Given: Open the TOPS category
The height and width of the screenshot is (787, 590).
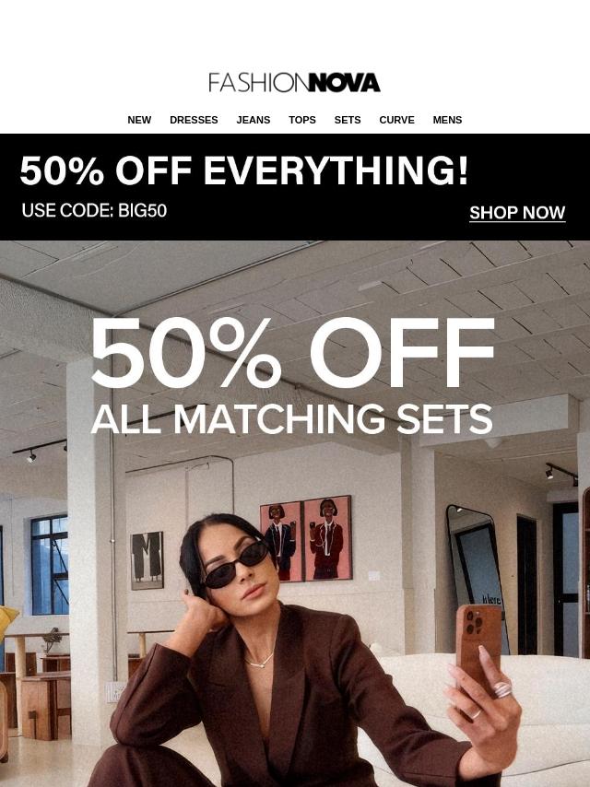Looking at the screenshot, I should click(301, 120).
